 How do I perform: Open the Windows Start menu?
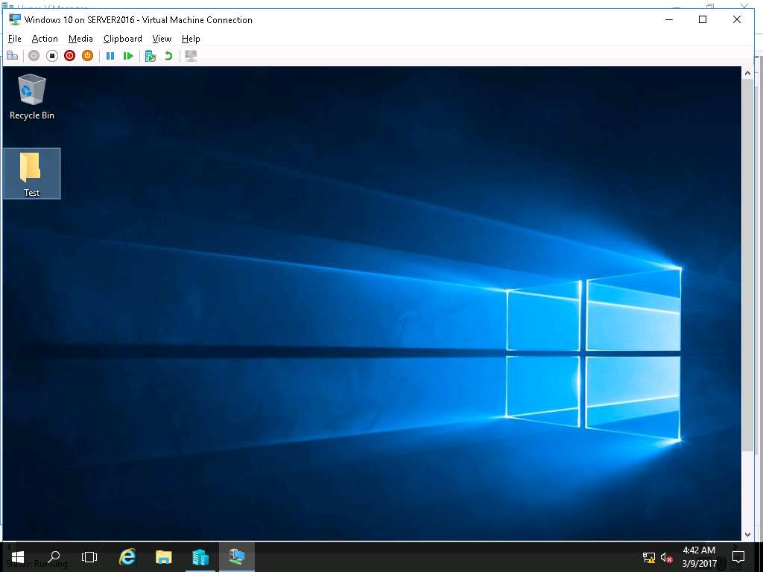tap(18, 557)
